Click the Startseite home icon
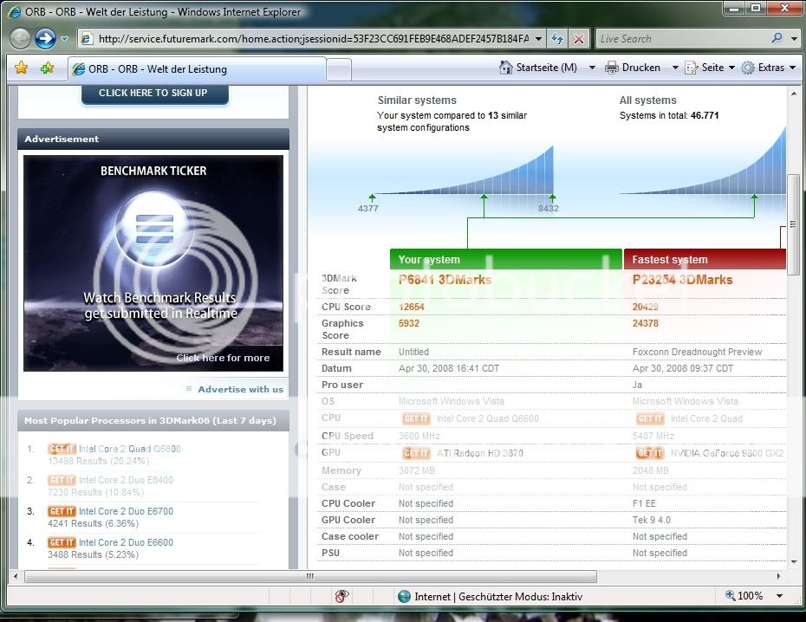The width and height of the screenshot is (806, 622). tap(507, 68)
